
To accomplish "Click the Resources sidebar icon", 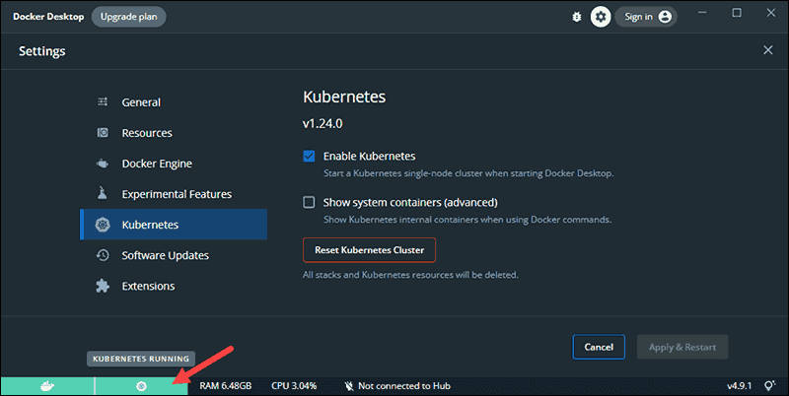I will click(x=103, y=133).
